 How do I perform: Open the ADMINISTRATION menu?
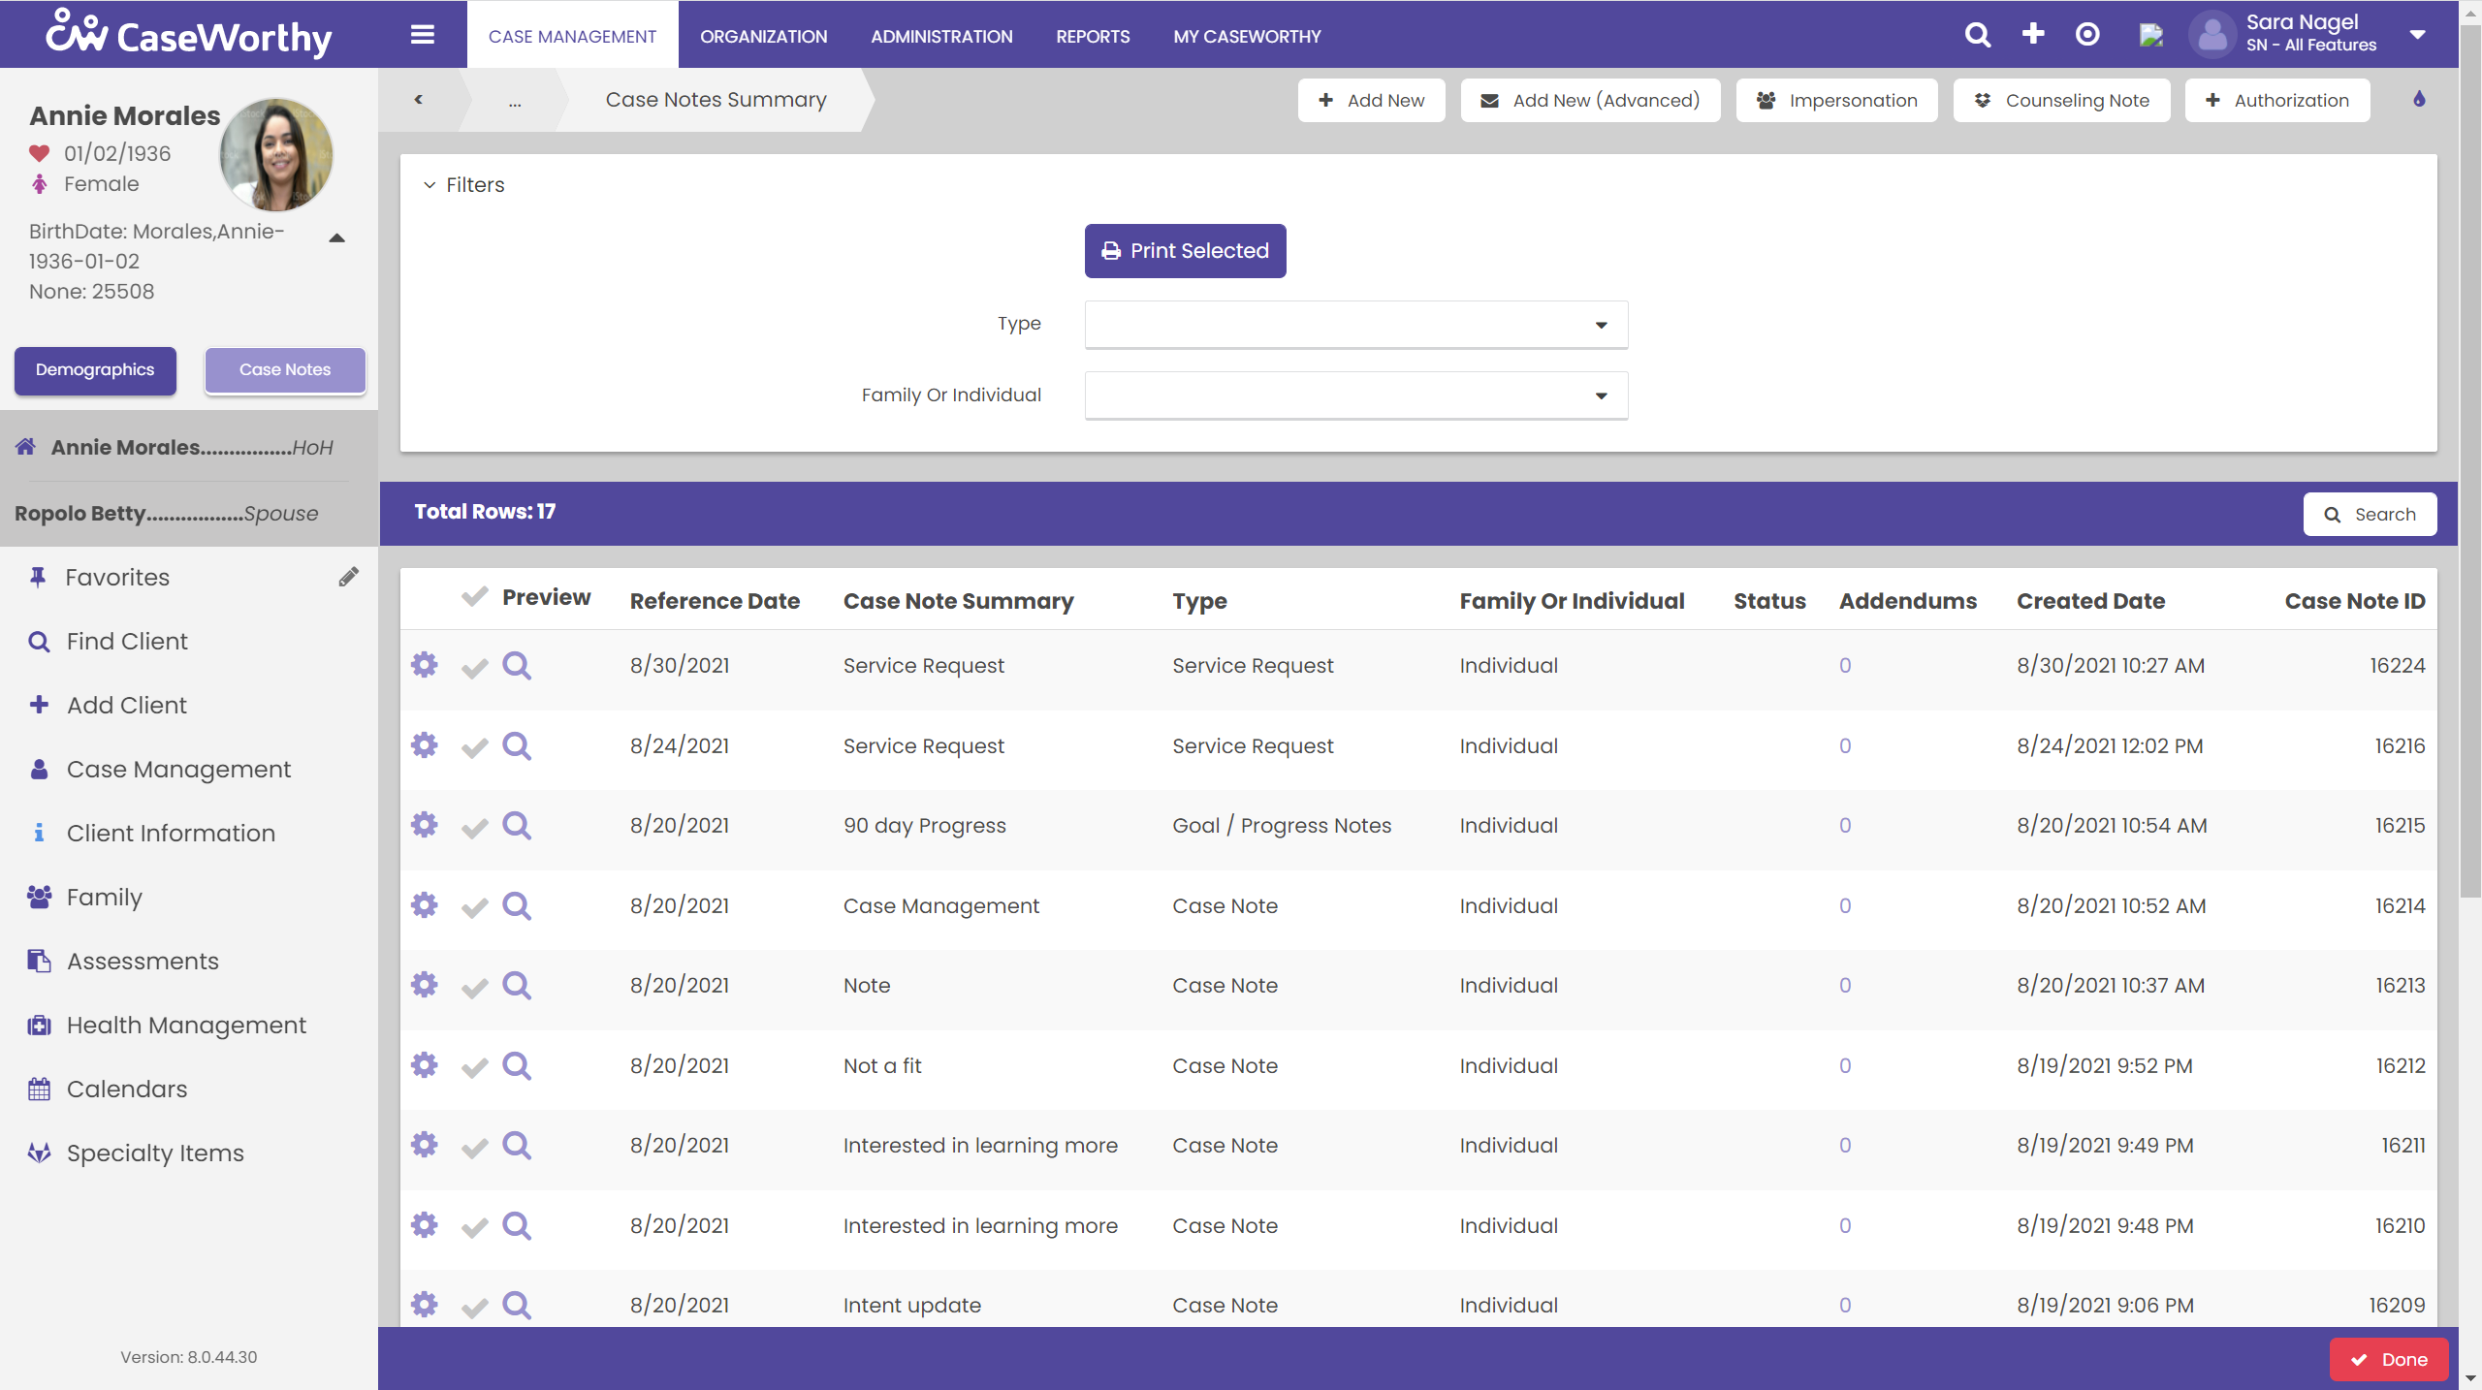[940, 36]
